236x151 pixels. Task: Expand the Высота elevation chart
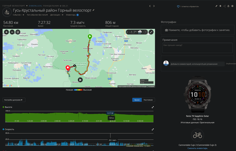tap(153, 107)
